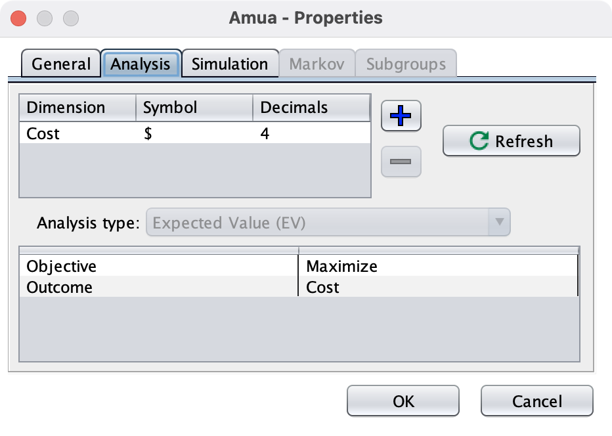Click the Symbol column header
The height and width of the screenshot is (436, 612).
[x=194, y=108]
